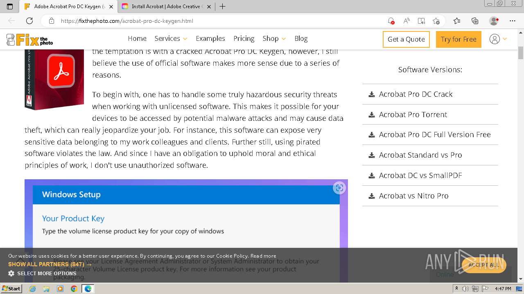Image resolution: width=524 pixels, height=294 pixels.
Task: Open tab actions menu icon at top left
Action: click(10, 7)
